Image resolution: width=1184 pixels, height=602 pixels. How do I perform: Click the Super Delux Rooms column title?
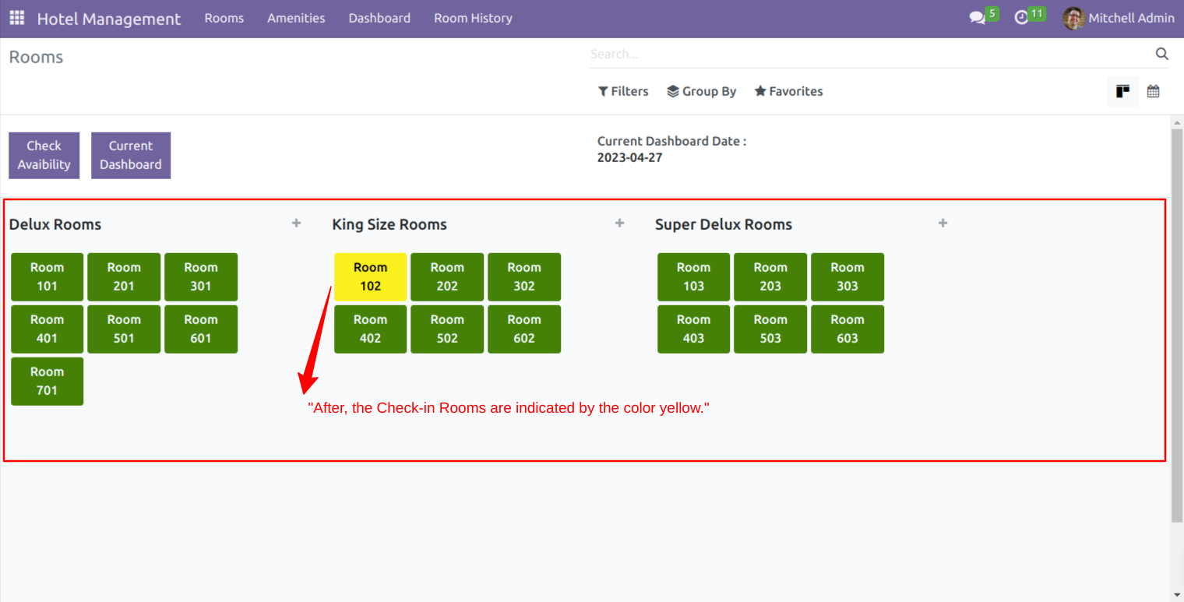coord(724,224)
